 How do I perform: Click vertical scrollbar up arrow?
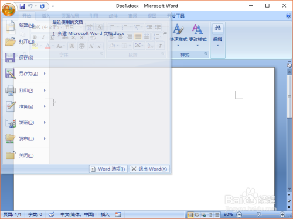click(289, 72)
